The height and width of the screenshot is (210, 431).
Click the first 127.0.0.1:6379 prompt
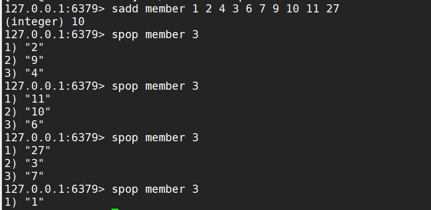click(x=55, y=9)
